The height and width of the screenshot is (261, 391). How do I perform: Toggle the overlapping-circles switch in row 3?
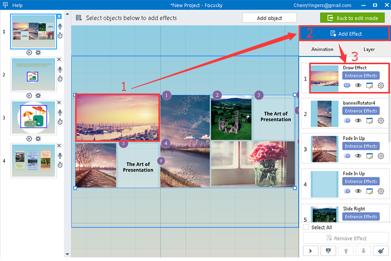click(347, 156)
